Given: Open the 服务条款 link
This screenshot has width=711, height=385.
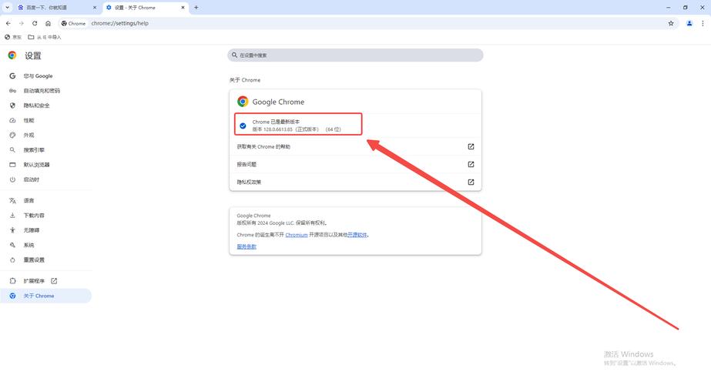Looking at the screenshot, I should coord(247,246).
